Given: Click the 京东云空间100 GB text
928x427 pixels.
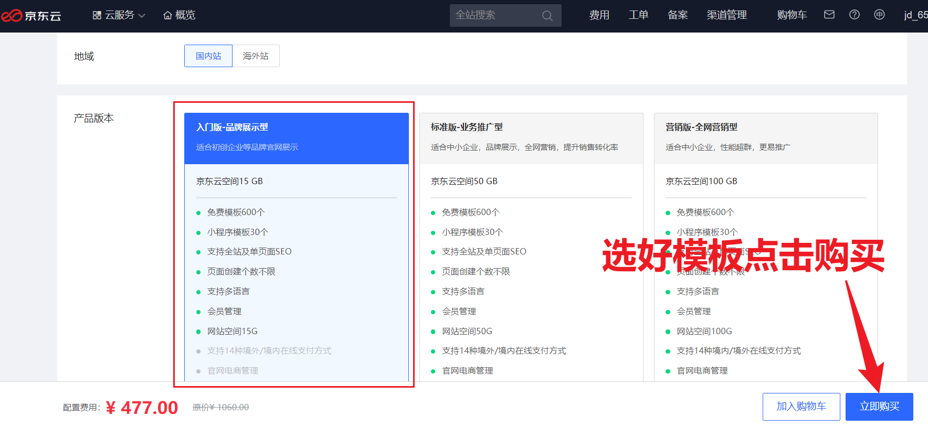Looking at the screenshot, I should point(701,182).
